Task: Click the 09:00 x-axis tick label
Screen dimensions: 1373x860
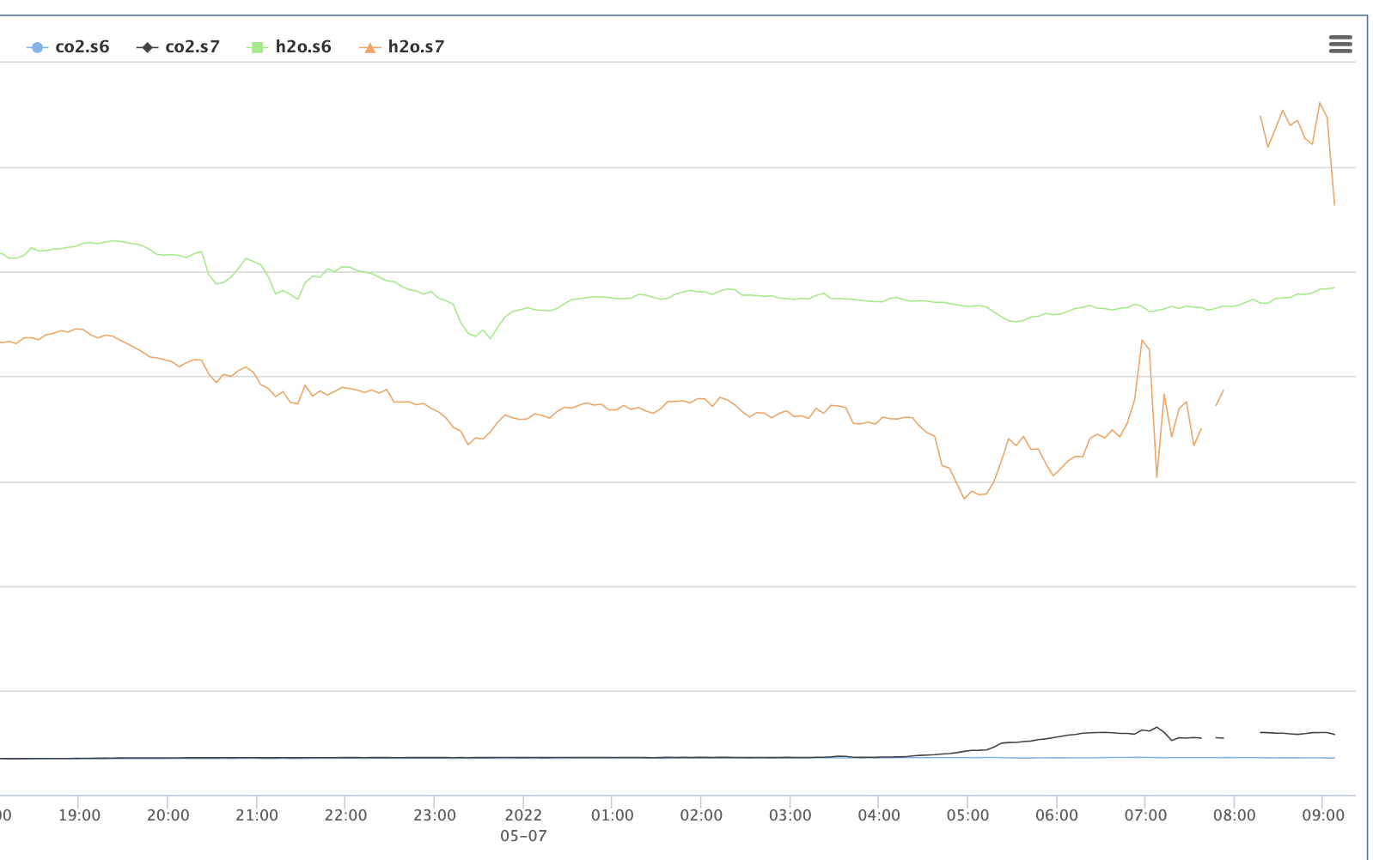Action: pos(1322,815)
